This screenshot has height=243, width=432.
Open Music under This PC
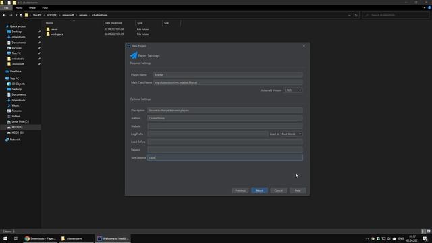pos(16,105)
